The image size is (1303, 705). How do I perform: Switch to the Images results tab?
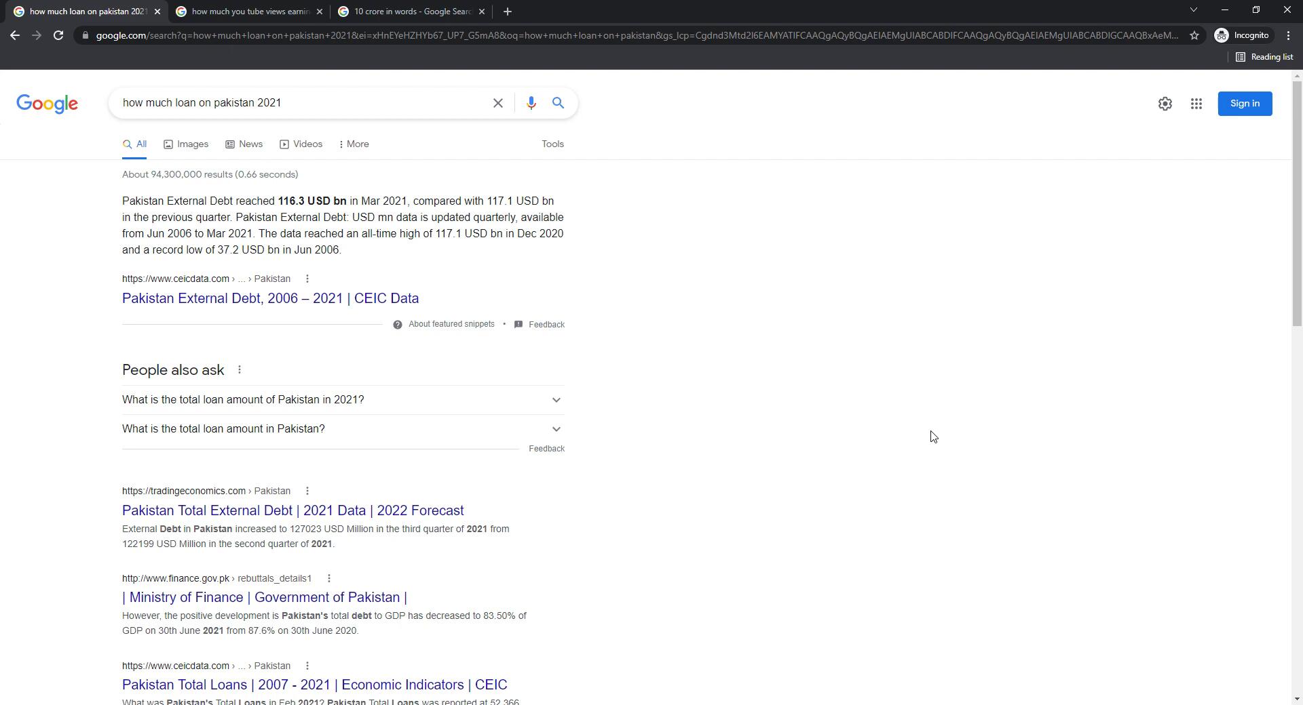point(186,144)
